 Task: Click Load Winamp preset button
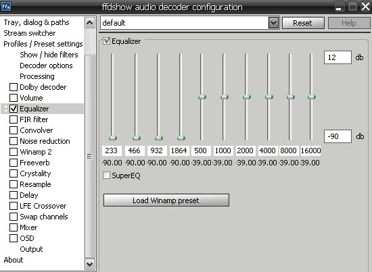pos(166,200)
